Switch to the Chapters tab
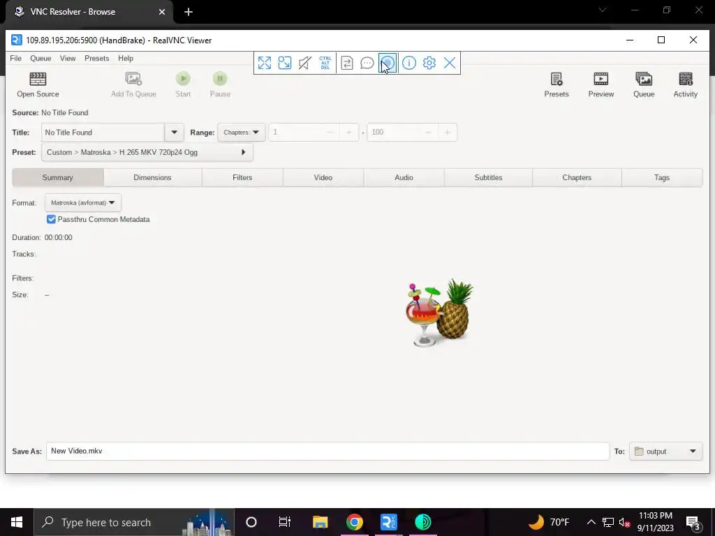 (577, 177)
